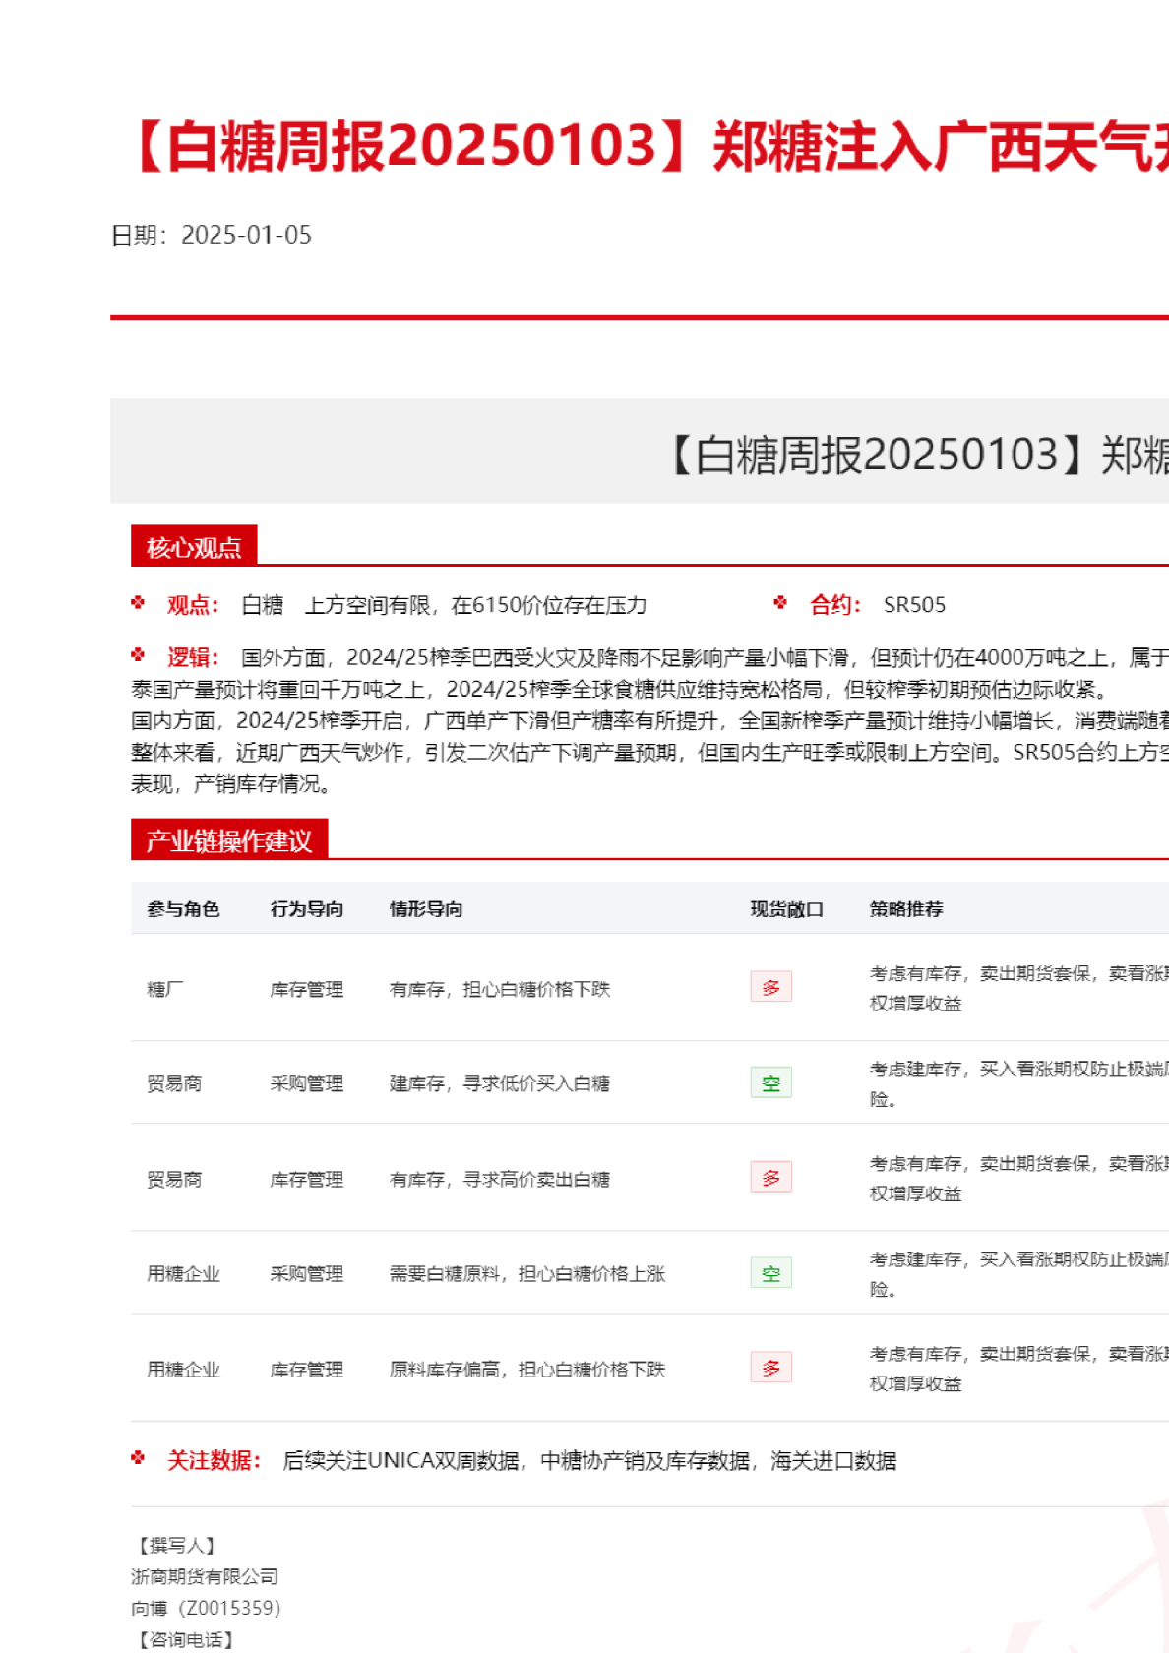
Task: Click the date 2025-01-05
Action: pos(246,236)
